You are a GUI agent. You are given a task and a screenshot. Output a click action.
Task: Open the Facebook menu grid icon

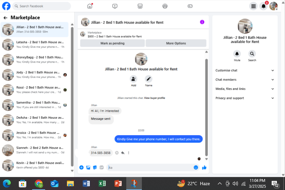254,6
